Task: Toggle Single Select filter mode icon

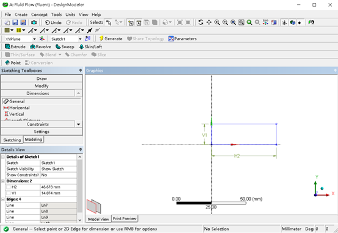Action: pyautogui.click(x=131, y=23)
